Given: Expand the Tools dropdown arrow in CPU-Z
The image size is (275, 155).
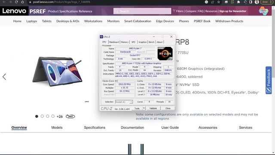Looking at the screenshot, I should coord(144,108).
